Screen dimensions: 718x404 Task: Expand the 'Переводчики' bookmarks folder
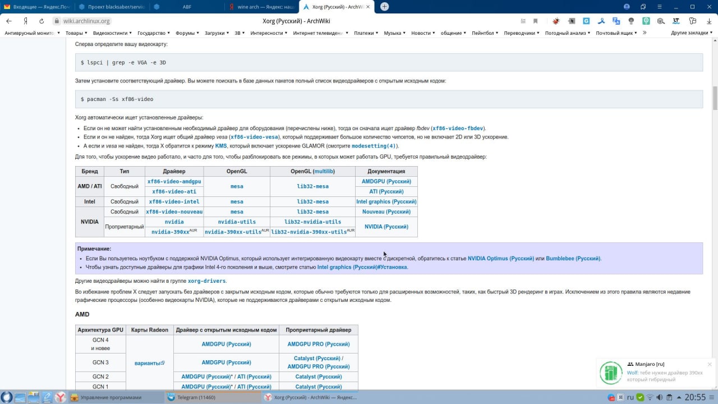pos(522,33)
